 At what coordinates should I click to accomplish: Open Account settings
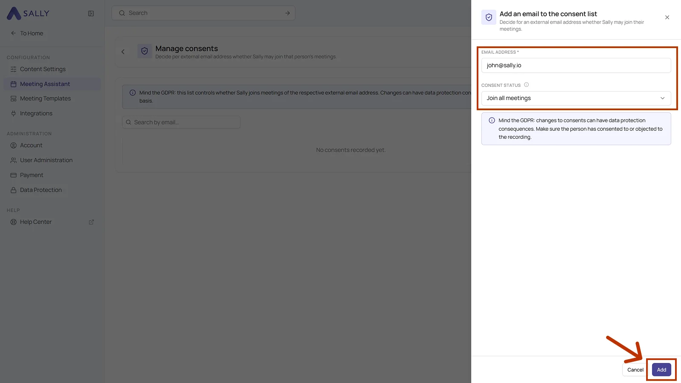tap(52, 145)
